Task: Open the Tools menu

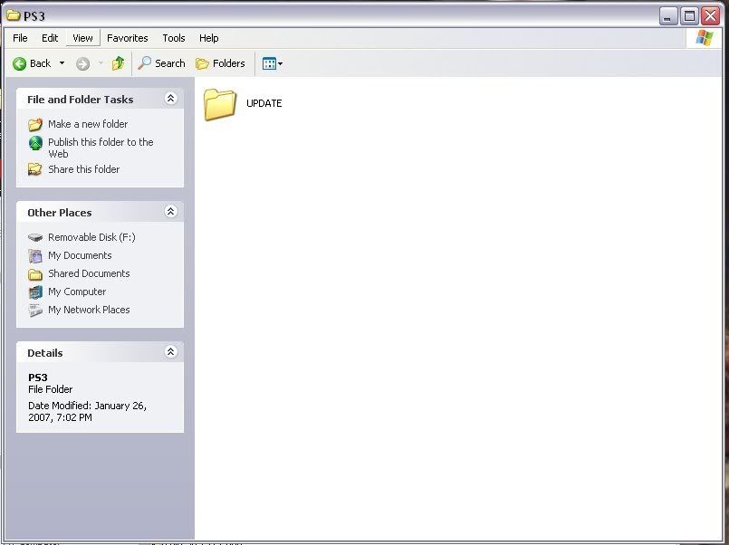Action: click(173, 38)
